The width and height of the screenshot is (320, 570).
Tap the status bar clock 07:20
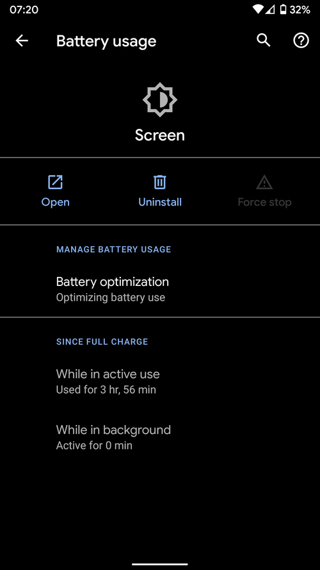click(x=24, y=10)
